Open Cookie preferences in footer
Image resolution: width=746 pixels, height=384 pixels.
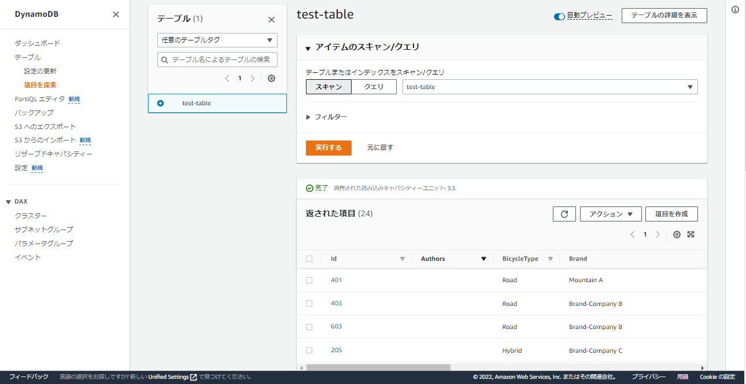[x=717, y=377]
